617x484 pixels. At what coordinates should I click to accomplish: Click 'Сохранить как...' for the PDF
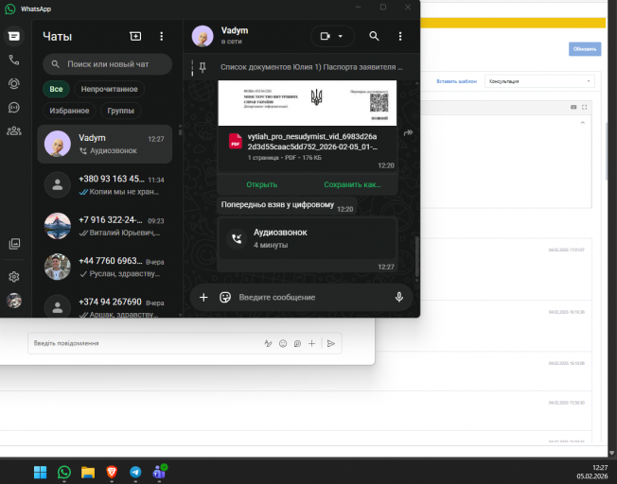pyautogui.click(x=352, y=184)
